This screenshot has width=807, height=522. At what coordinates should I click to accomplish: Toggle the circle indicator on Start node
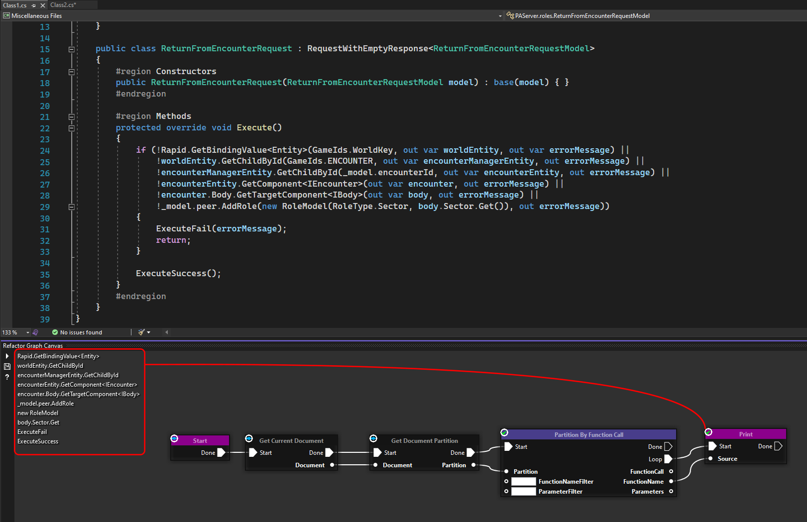point(174,438)
